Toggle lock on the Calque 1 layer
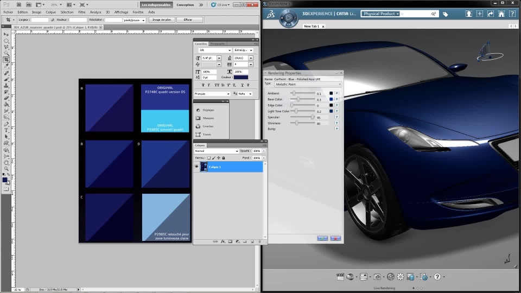The width and height of the screenshot is (521, 293). click(224, 158)
